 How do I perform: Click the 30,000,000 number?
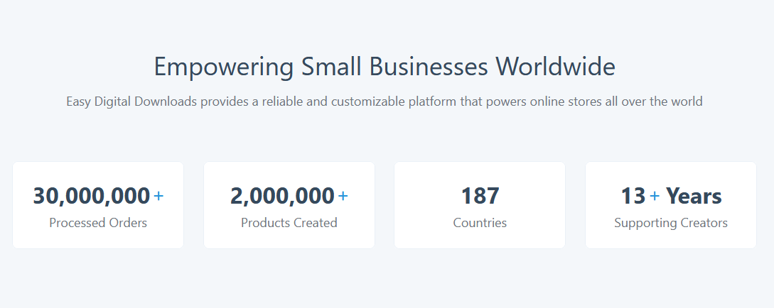tap(91, 196)
